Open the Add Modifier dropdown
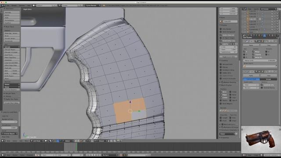Viewport: 281px width, 158px height. click(260, 38)
